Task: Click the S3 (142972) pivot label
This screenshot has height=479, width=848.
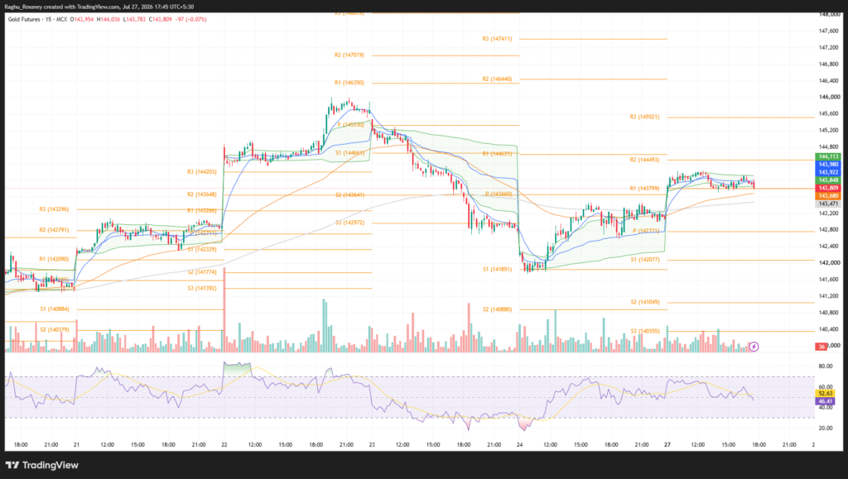Action: click(350, 223)
